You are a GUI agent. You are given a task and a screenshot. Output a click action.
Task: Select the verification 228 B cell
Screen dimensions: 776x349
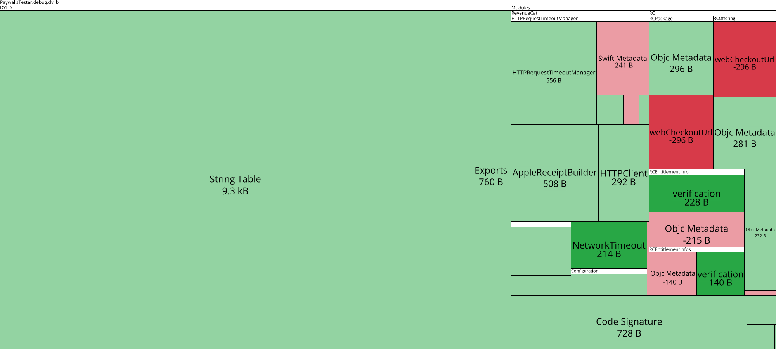[696, 193]
